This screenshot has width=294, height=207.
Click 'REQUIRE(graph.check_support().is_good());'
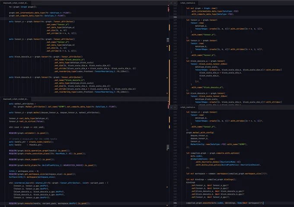point(32,160)
